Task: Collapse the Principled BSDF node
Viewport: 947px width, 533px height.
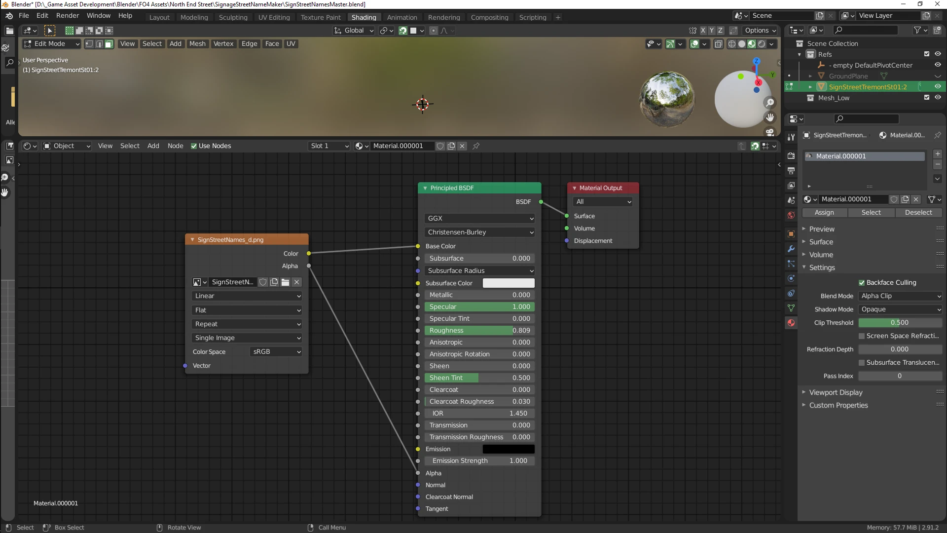Action: click(x=425, y=188)
